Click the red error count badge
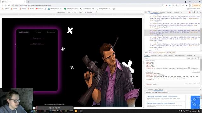The width and height of the screenshot is (202, 113). point(190,12)
